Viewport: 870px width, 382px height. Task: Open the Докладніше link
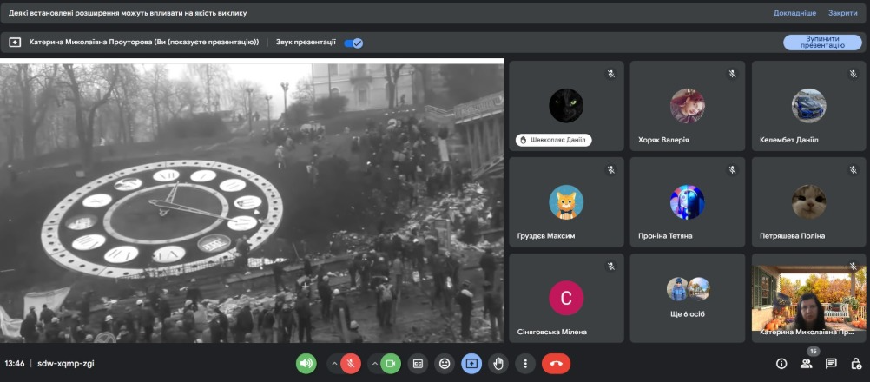tap(794, 13)
